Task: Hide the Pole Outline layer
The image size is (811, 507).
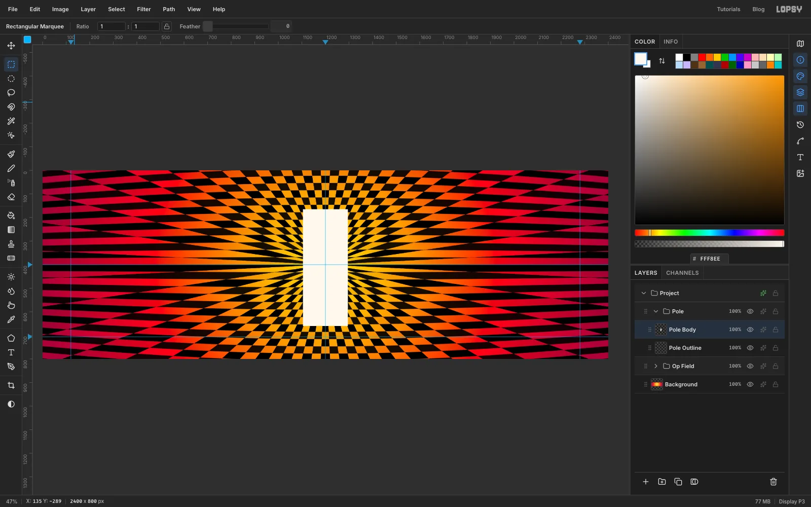Action: click(x=750, y=348)
